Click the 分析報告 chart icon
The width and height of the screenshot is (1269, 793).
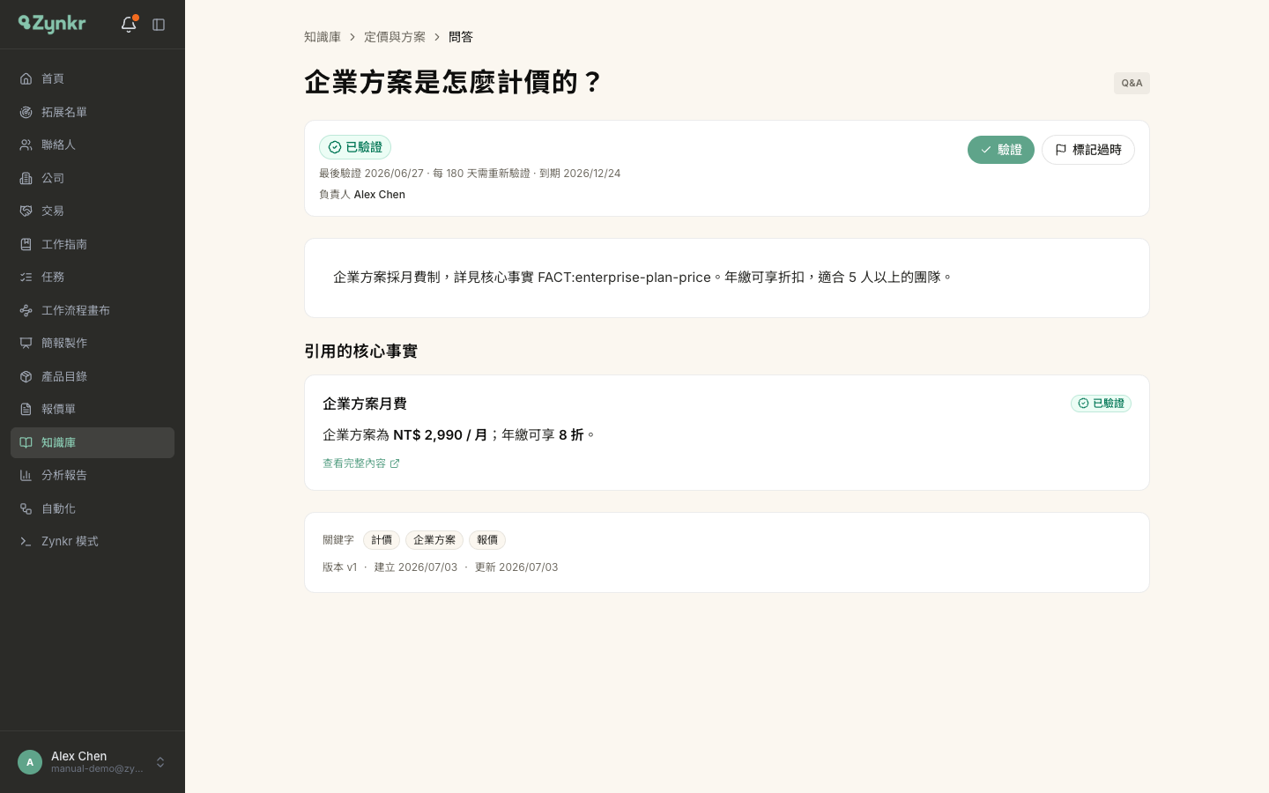coord(26,475)
